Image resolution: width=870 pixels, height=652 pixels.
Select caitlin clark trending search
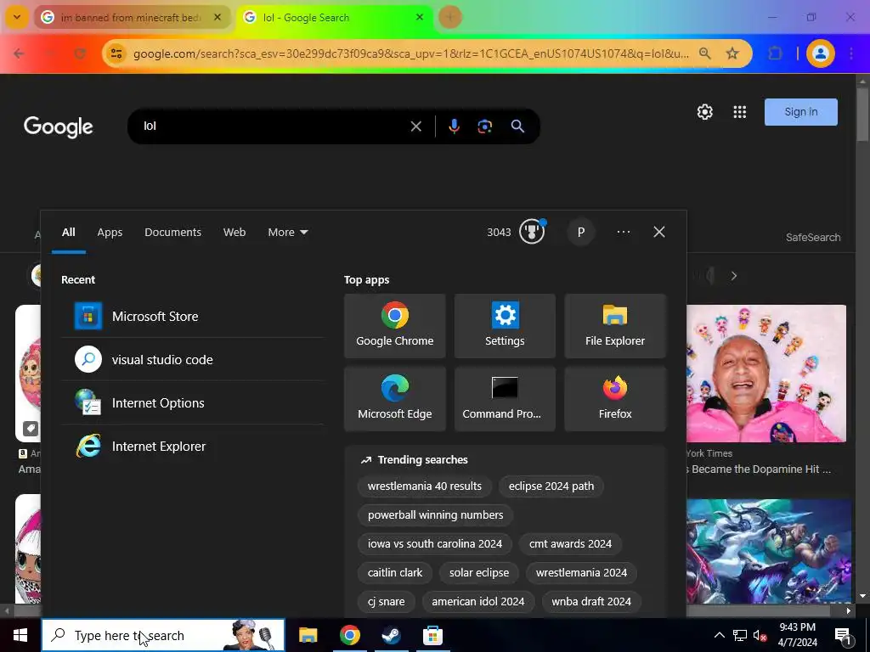click(x=395, y=572)
